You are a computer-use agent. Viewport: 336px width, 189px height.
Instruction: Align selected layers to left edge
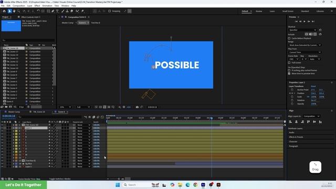pos(290,122)
